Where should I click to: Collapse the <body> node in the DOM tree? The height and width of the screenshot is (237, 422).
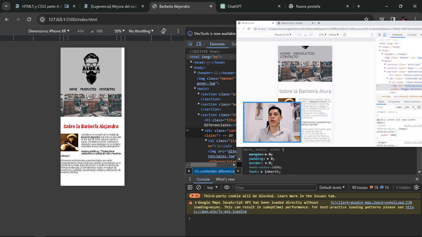192,68
